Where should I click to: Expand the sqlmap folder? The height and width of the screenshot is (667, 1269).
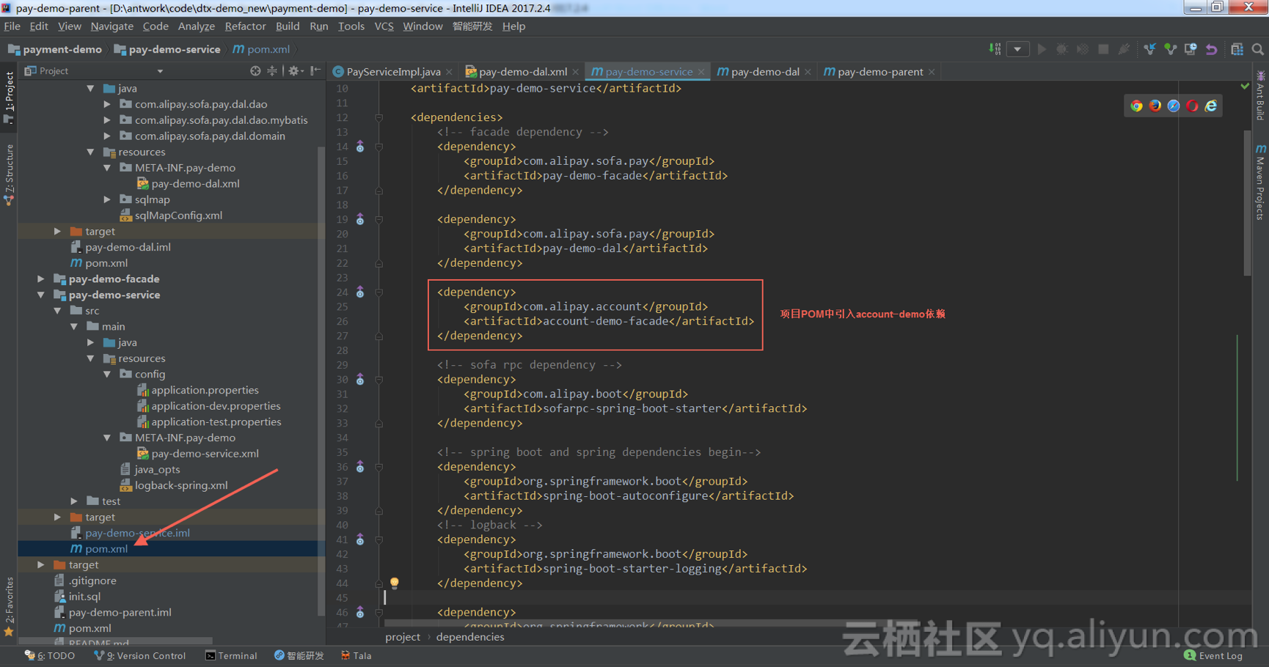click(x=107, y=199)
